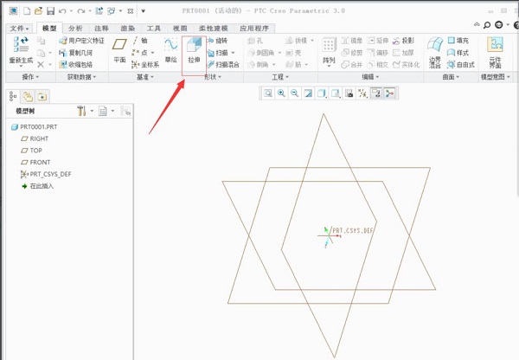Viewport: 519px width, 360px height.
Task: Select the 草绘 (Sketch) tool
Action: pyautogui.click(x=171, y=50)
